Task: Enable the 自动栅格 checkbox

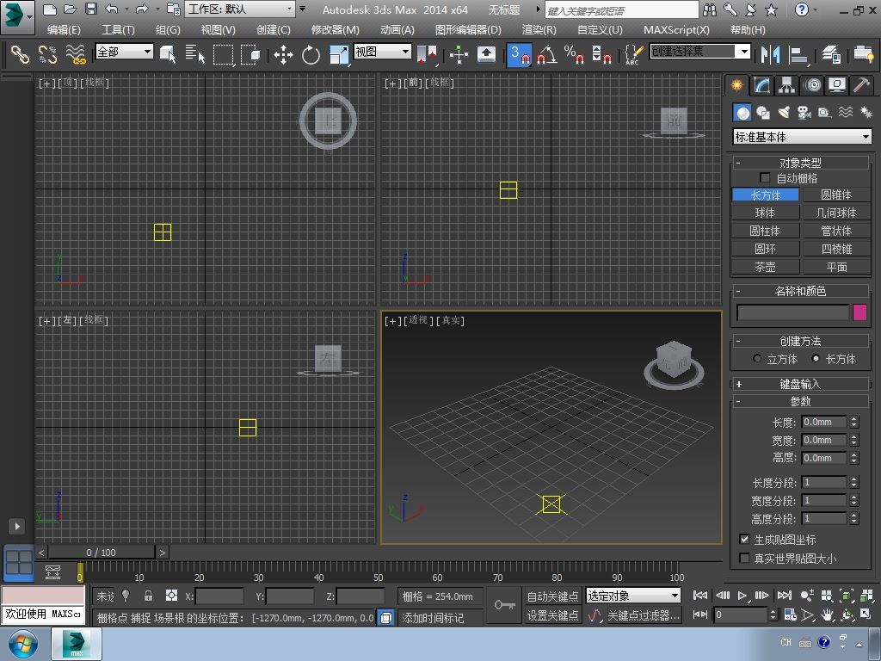Action: point(765,178)
